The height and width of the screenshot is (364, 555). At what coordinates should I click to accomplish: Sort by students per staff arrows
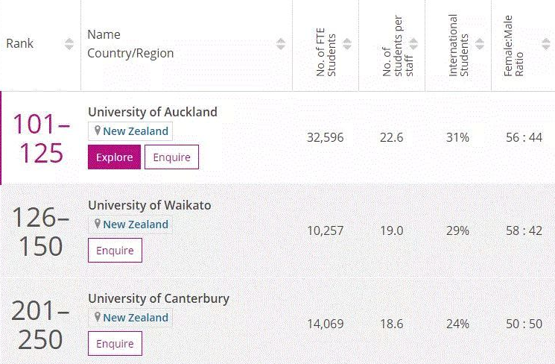click(x=413, y=44)
